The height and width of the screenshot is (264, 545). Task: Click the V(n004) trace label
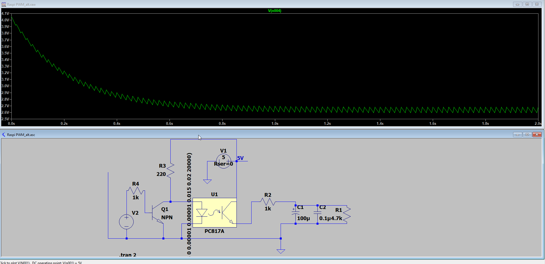point(274,11)
